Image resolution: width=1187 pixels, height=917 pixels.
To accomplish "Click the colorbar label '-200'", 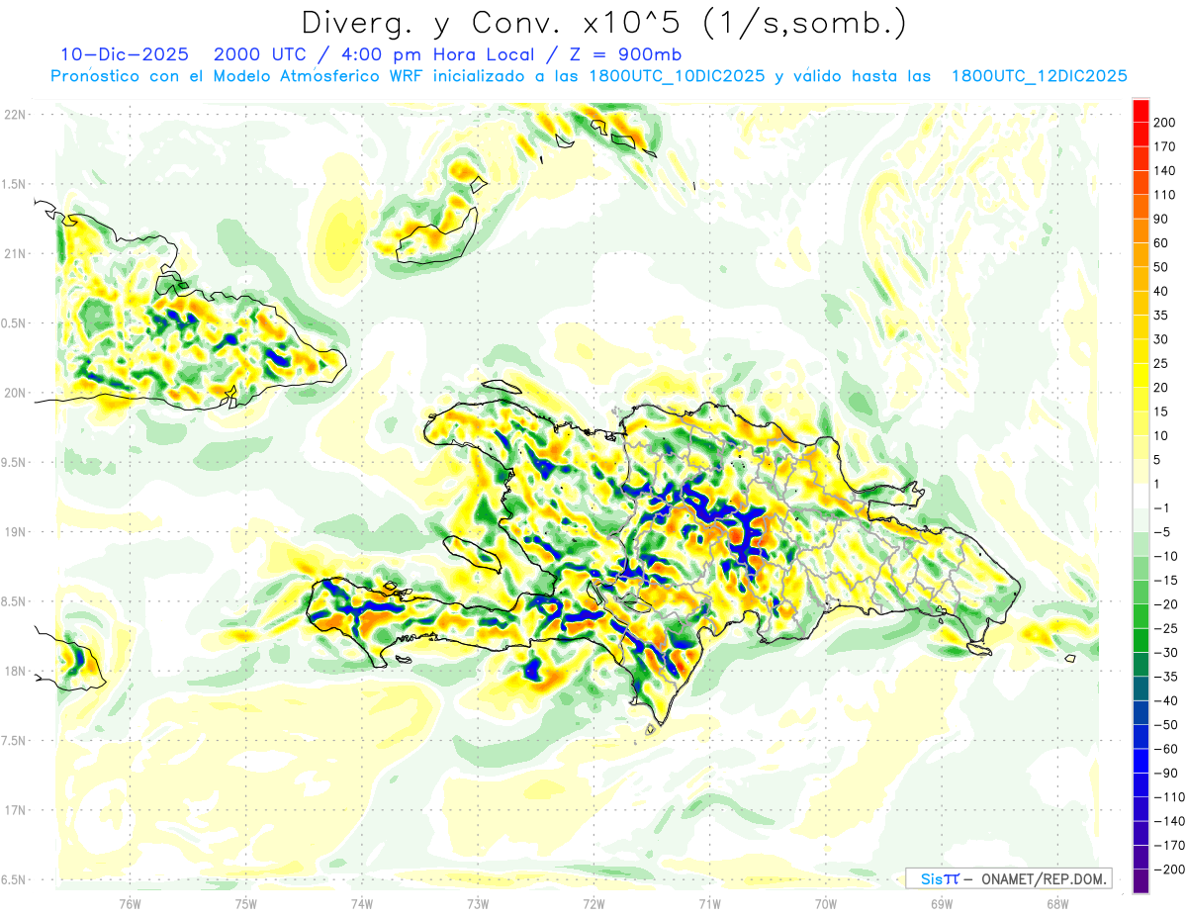I will (1170, 870).
